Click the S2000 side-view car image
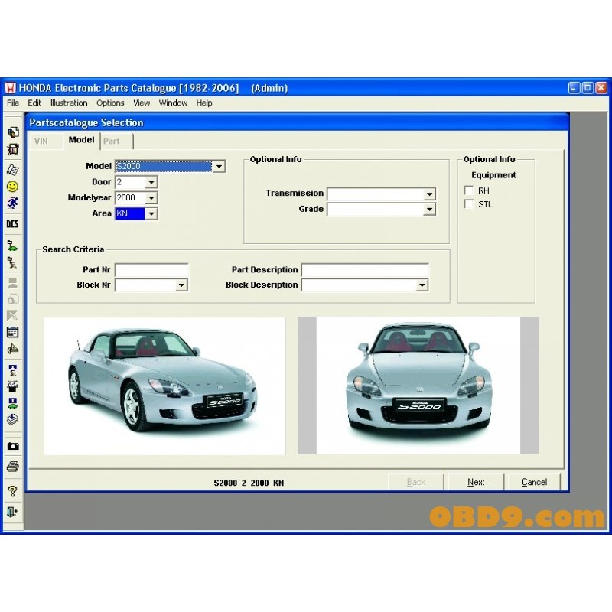 tap(164, 386)
